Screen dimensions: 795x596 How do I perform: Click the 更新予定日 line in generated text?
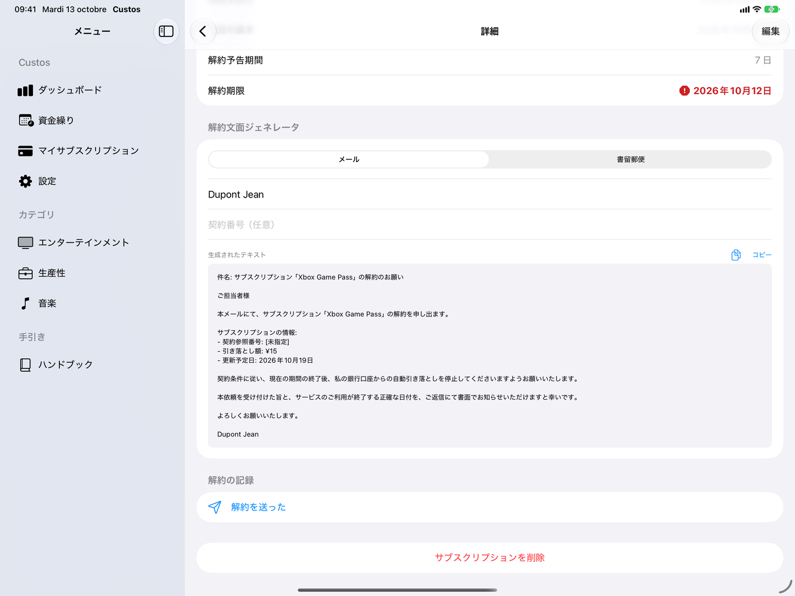(x=265, y=360)
